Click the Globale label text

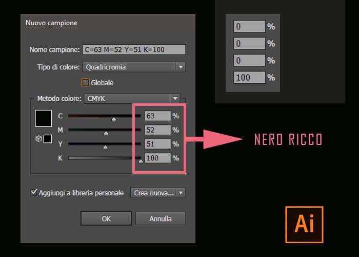click(x=102, y=83)
